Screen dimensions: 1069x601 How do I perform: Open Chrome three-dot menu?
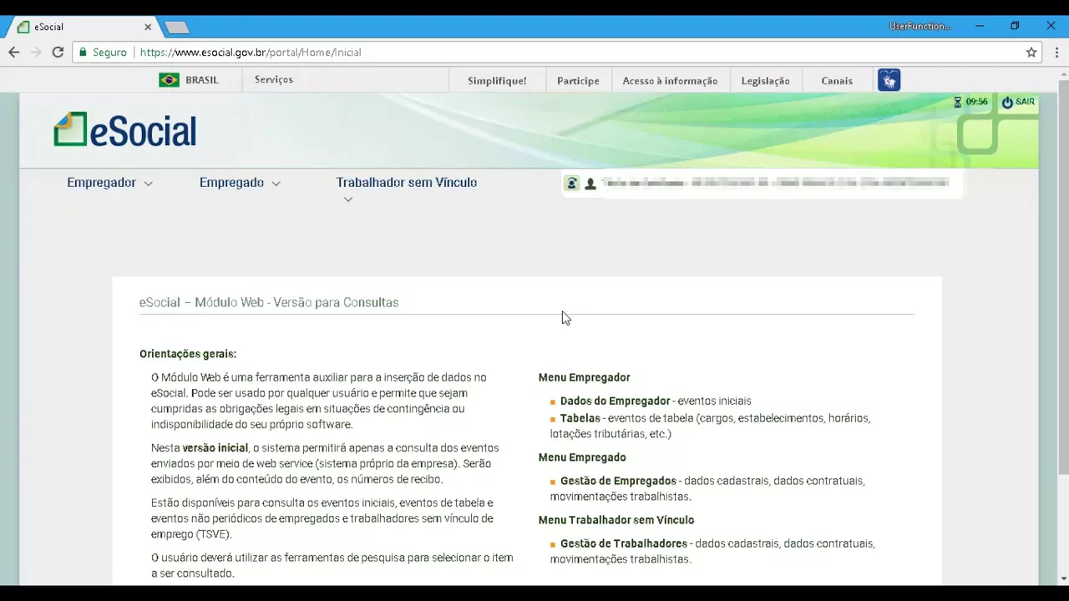(1056, 52)
